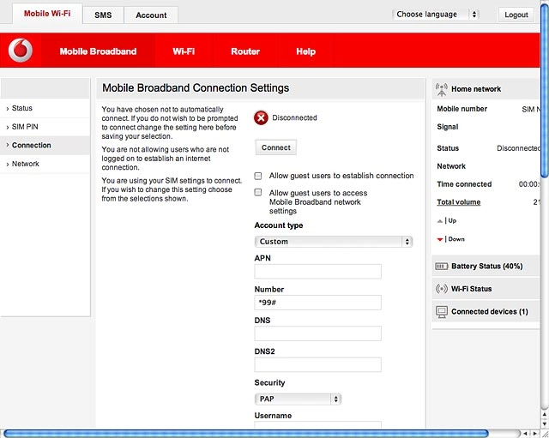Check Allow guest users to access network settings
This screenshot has height=438, width=549.
tap(258, 192)
